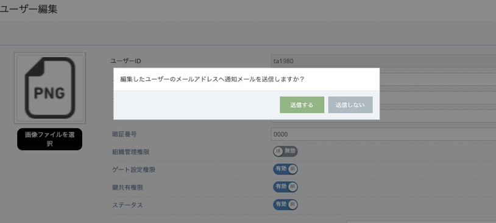This screenshot has width=496, height=223.
Task: Click the dialog's confirmation message text
Action: (x=212, y=79)
